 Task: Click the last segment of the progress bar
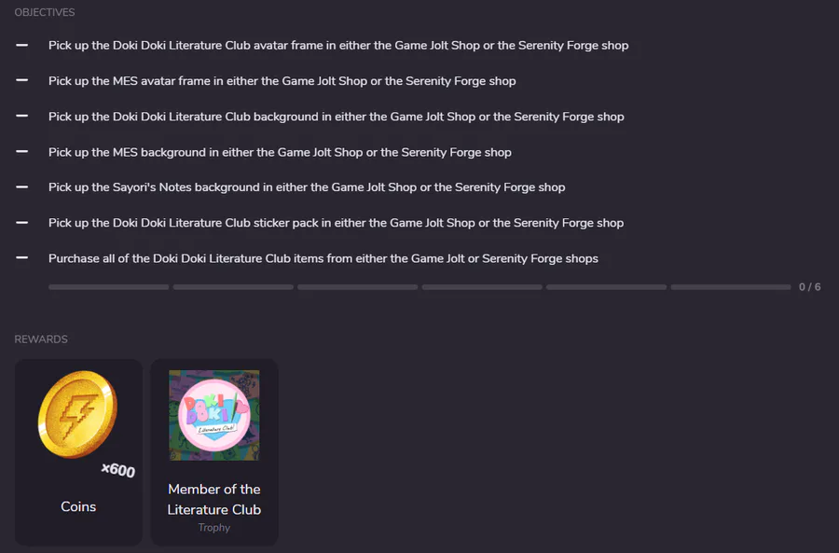[x=731, y=287]
